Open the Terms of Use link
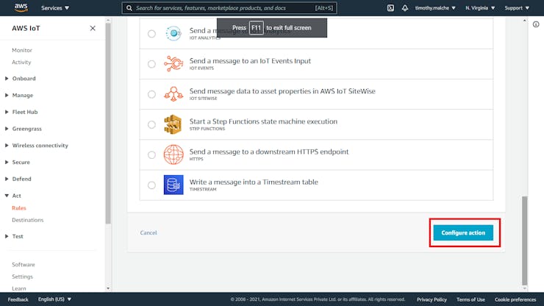 470,299
